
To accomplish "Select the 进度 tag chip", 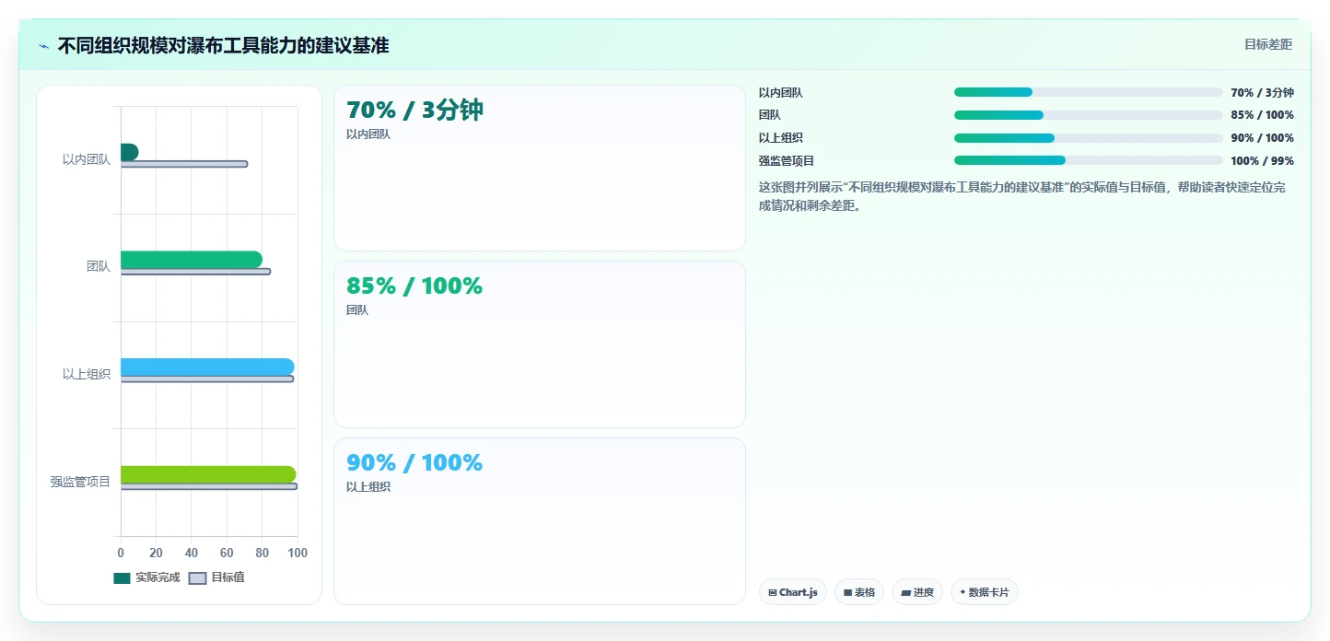I will pyautogui.click(x=917, y=592).
